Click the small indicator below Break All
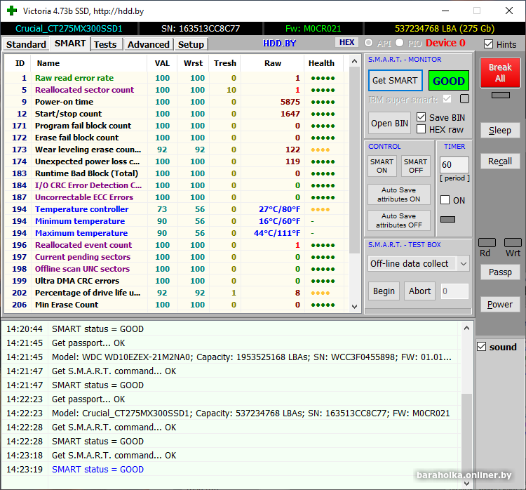Screen dimensions: 526x490 pyautogui.click(x=500, y=95)
